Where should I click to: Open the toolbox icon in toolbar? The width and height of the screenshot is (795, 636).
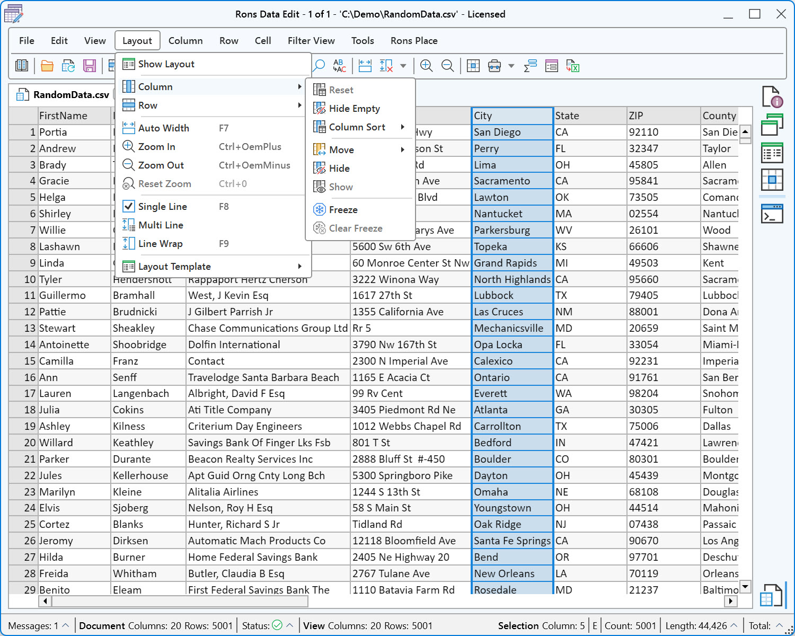494,66
